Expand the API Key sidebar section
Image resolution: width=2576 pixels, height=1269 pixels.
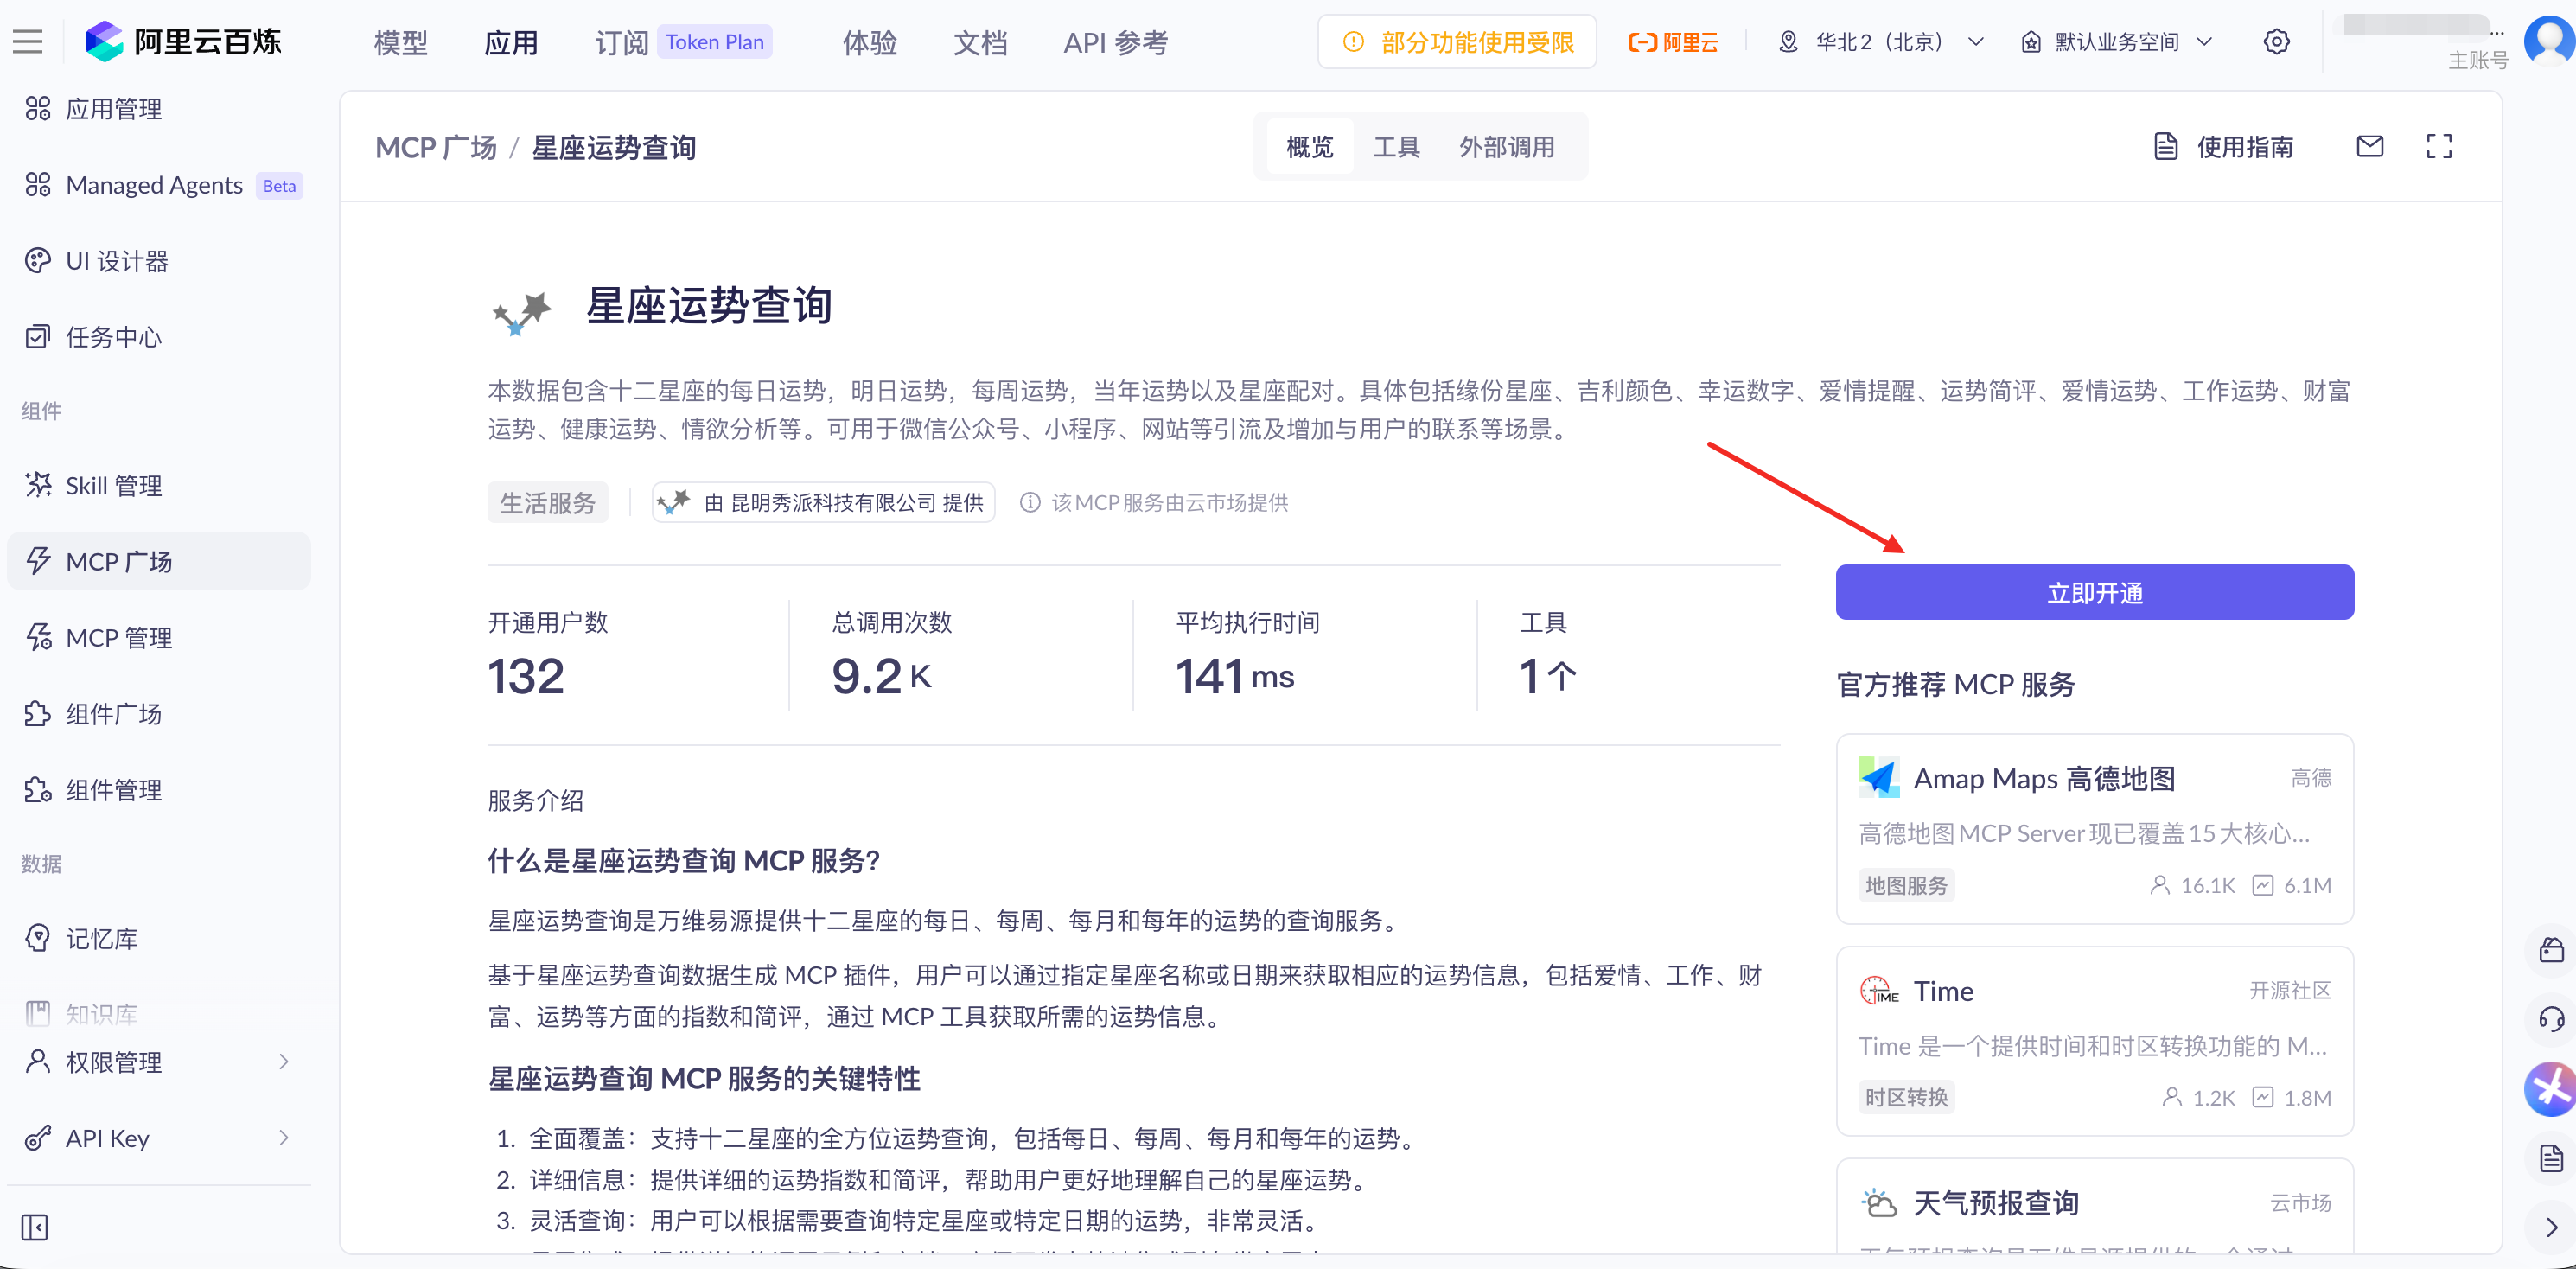(x=159, y=1137)
